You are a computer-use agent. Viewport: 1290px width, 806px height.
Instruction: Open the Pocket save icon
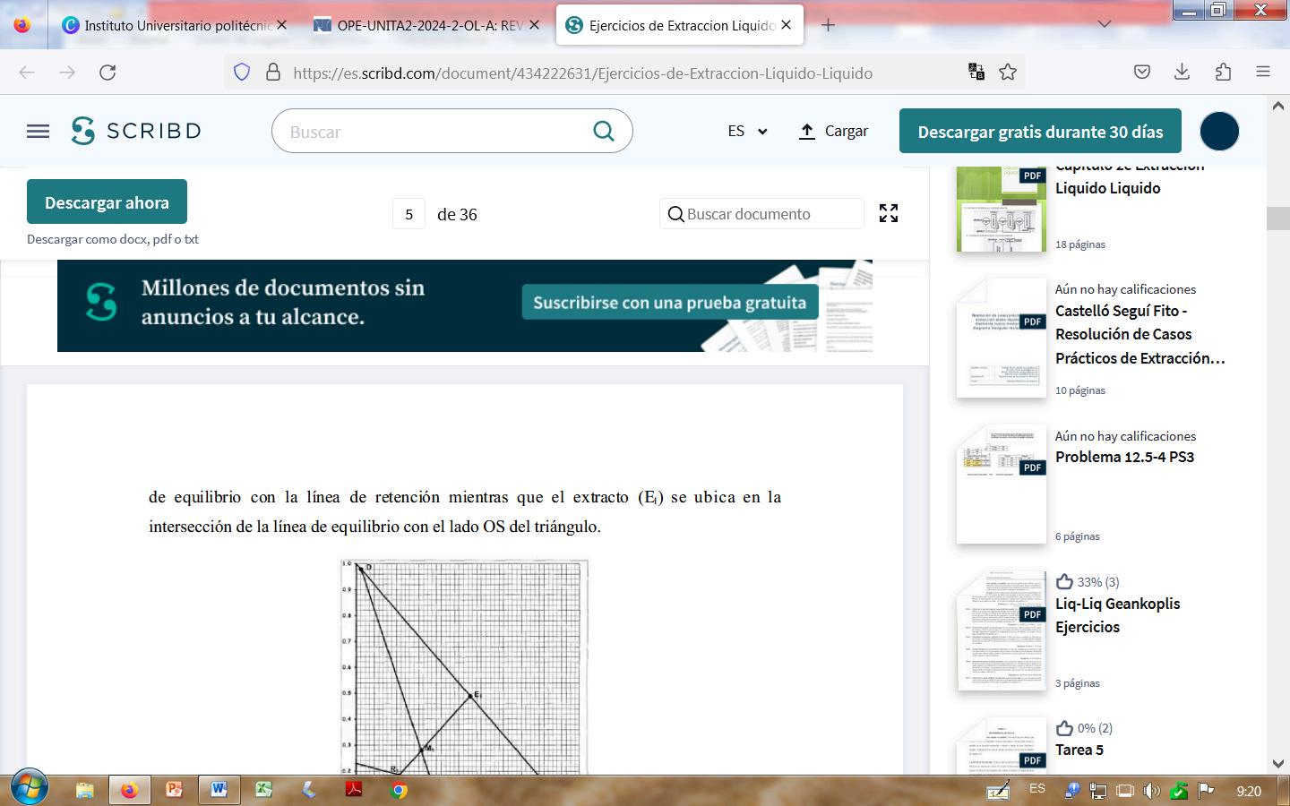[1142, 73]
